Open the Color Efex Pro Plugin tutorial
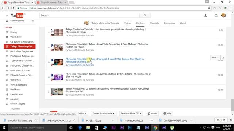234x131 pixels. click(x=108, y=75)
